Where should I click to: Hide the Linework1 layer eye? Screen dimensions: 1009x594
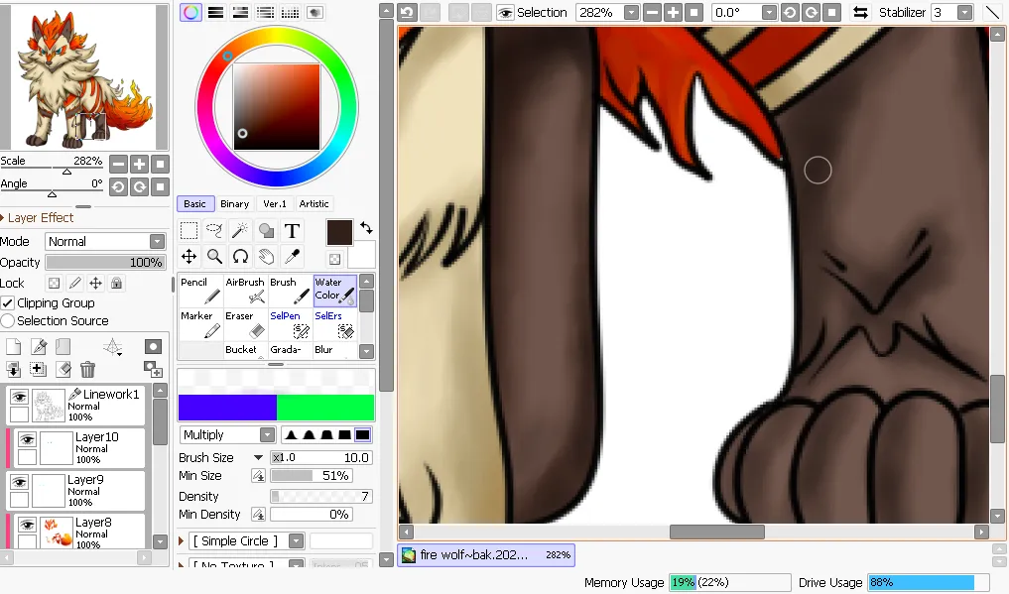pos(19,396)
